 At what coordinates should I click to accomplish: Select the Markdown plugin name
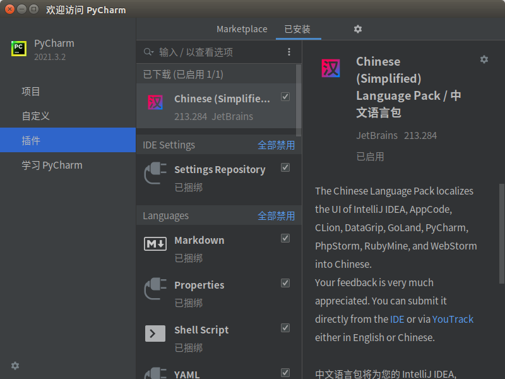(199, 240)
